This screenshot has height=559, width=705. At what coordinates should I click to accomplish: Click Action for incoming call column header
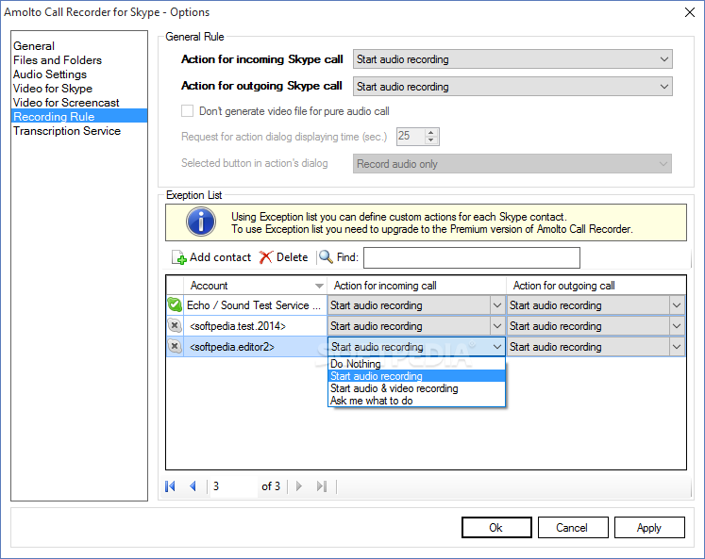point(417,286)
